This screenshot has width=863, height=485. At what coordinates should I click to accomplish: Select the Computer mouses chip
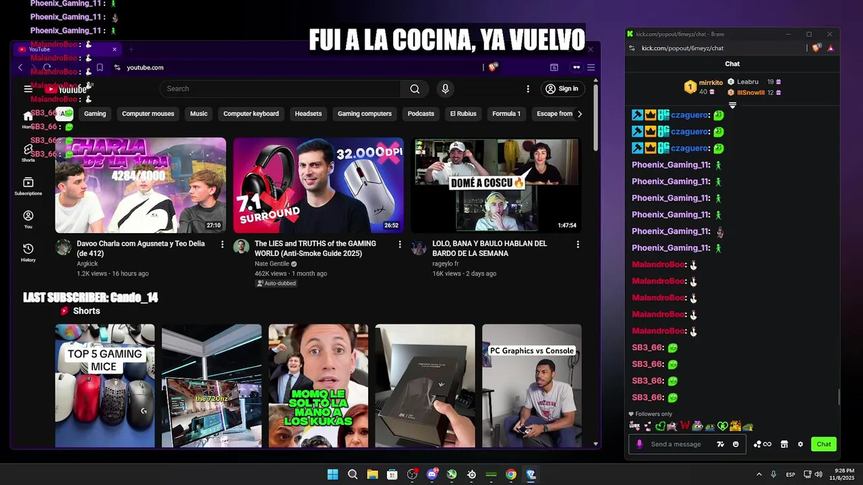pos(148,114)
